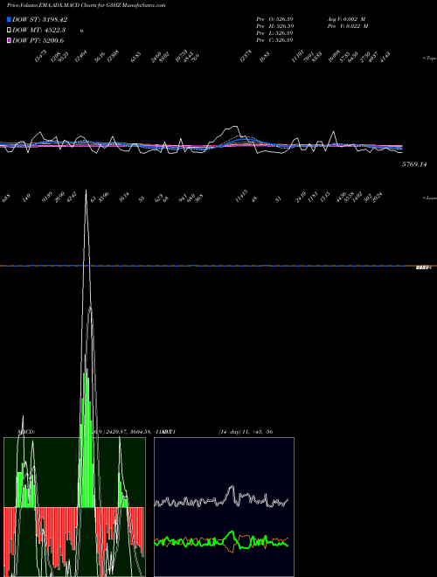The image size is (437, 577).
Task: Click the white DOW MT legend swatch
Action: tap(9, 31)
